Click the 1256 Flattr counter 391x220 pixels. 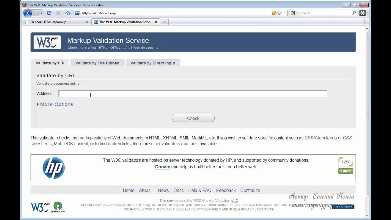[x=345, y=162]
